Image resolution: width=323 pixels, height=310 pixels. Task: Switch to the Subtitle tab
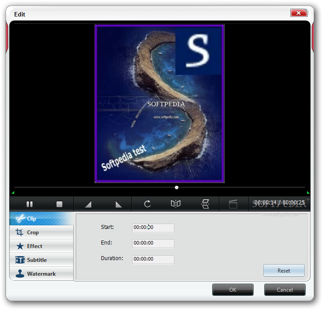click(41, 260)
